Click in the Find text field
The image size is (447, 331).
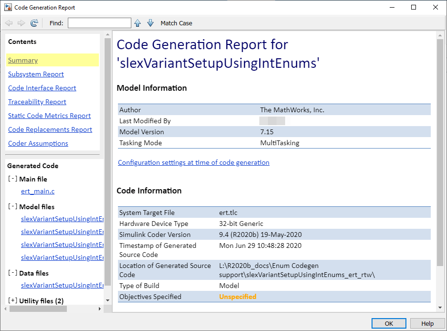[99, 23]
